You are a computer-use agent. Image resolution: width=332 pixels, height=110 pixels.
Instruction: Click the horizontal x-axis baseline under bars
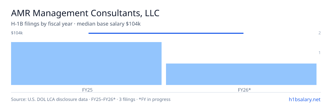click(x=166, y=92)
